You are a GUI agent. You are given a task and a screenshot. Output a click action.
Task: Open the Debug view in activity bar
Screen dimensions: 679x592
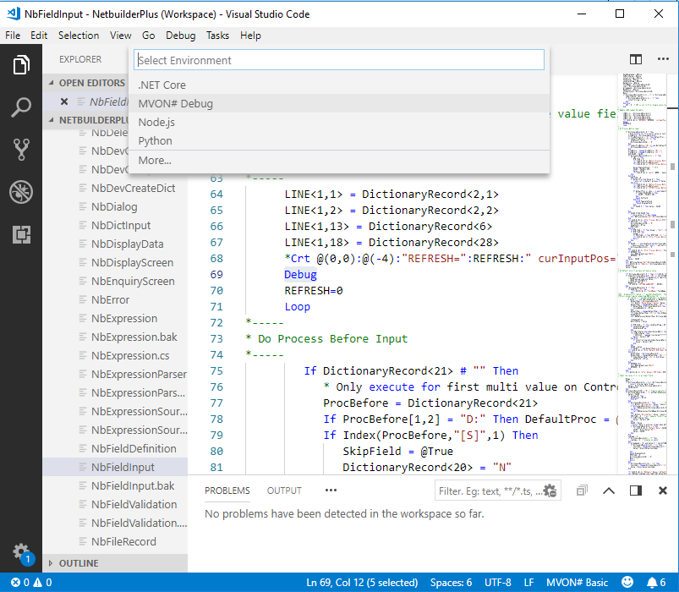pyautogui.click(x=21, y=192)
